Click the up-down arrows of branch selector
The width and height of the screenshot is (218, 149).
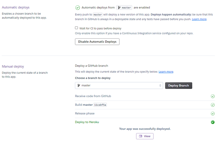160,85
